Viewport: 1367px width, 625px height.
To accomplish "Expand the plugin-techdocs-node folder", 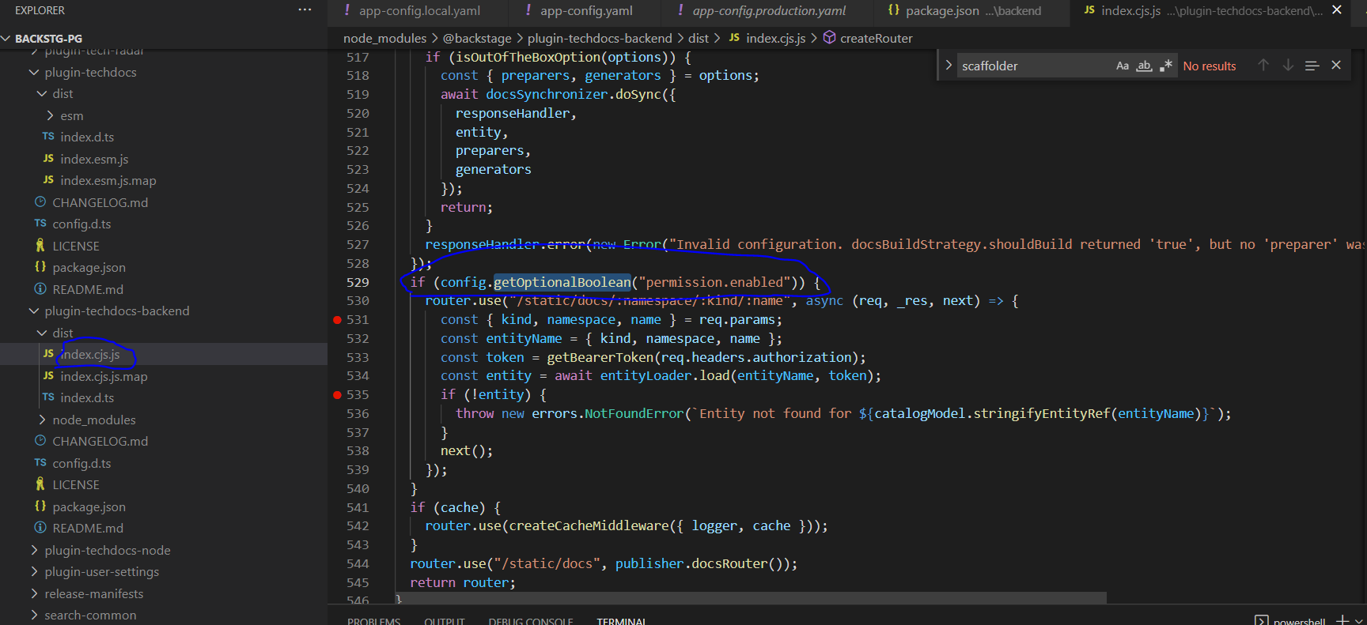I will [107, 550].
